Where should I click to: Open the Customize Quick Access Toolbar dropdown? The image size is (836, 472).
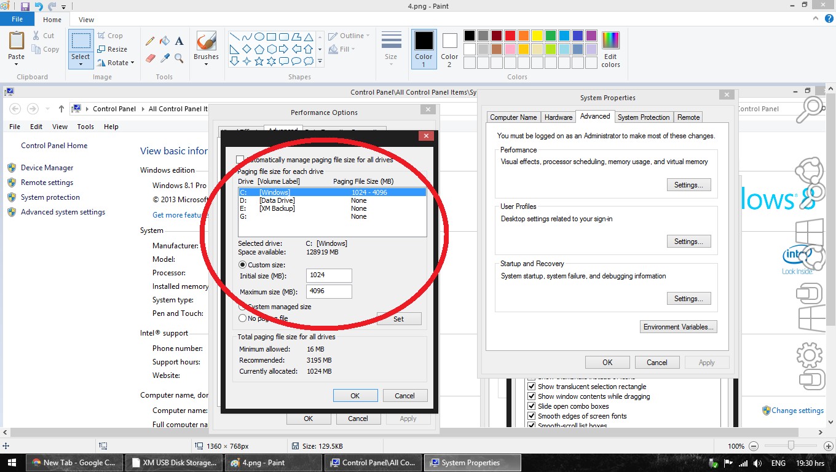coord(64,7)
